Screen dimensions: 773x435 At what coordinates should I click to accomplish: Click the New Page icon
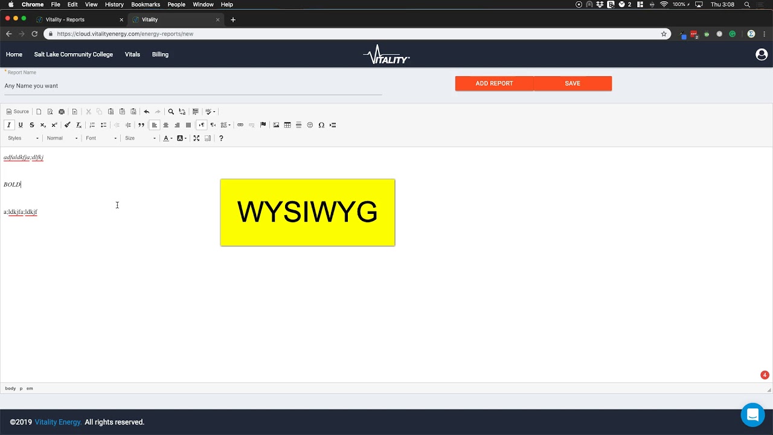39,112
